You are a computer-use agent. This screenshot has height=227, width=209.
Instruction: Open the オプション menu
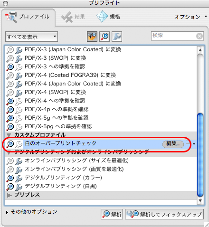tap(190, 17)
